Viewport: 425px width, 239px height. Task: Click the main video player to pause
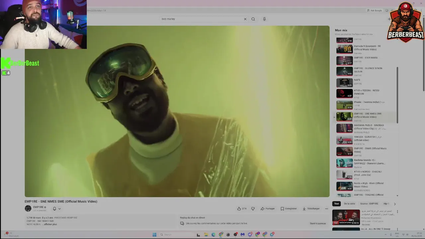pyautogui.click(x=177, y=111)
